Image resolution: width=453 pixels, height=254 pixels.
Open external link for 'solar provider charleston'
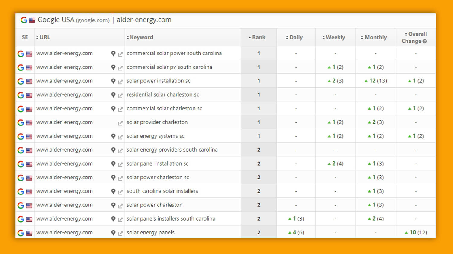point(120,123)
